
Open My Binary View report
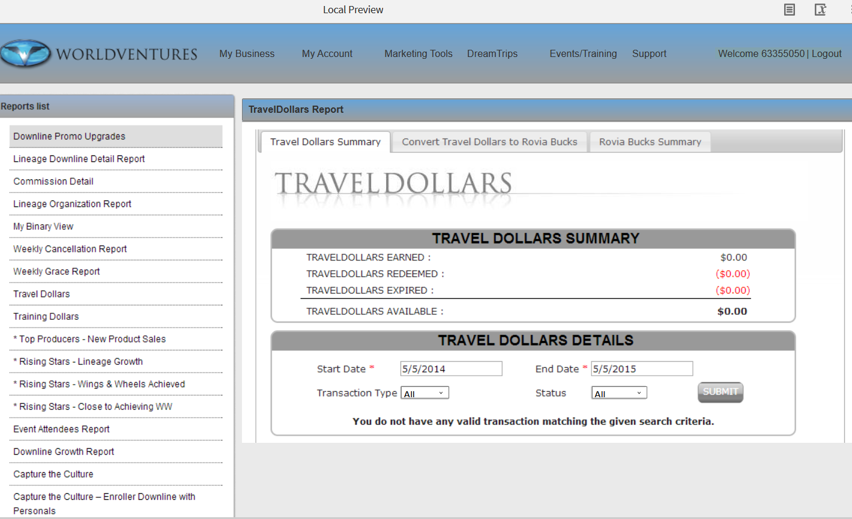pyautogui.click(x=116, y=226)
